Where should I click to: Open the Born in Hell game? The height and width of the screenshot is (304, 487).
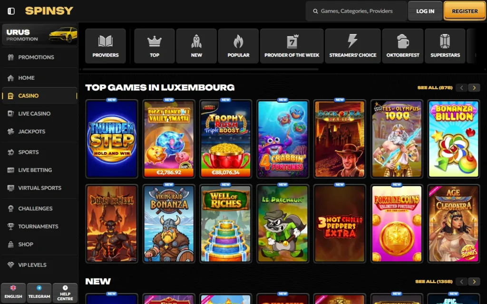click(112, 224)
